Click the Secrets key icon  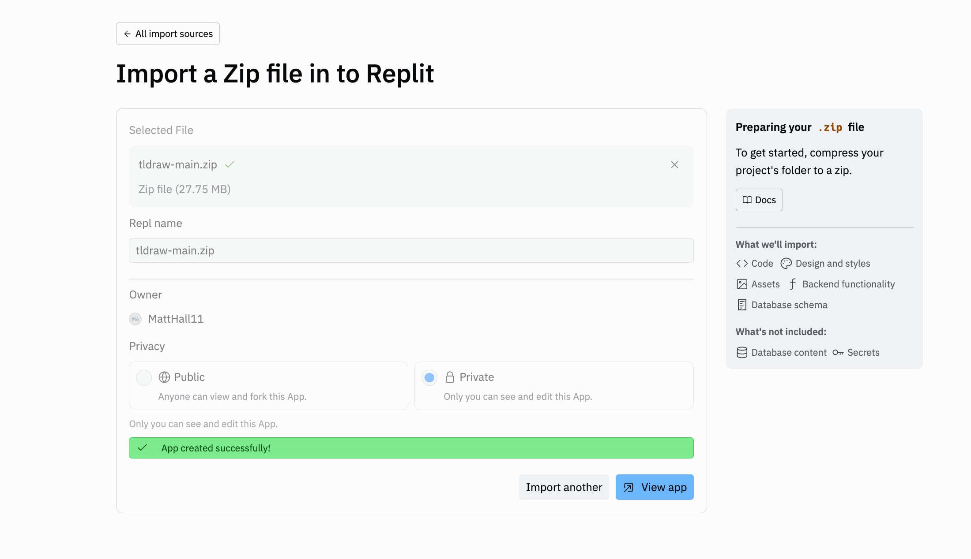(x=838, y=352)
